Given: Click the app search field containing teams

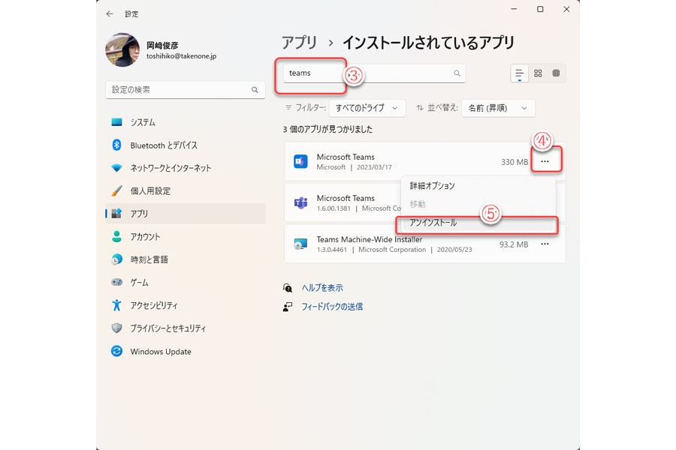Looking at the screenshot, I should [374, 73].
